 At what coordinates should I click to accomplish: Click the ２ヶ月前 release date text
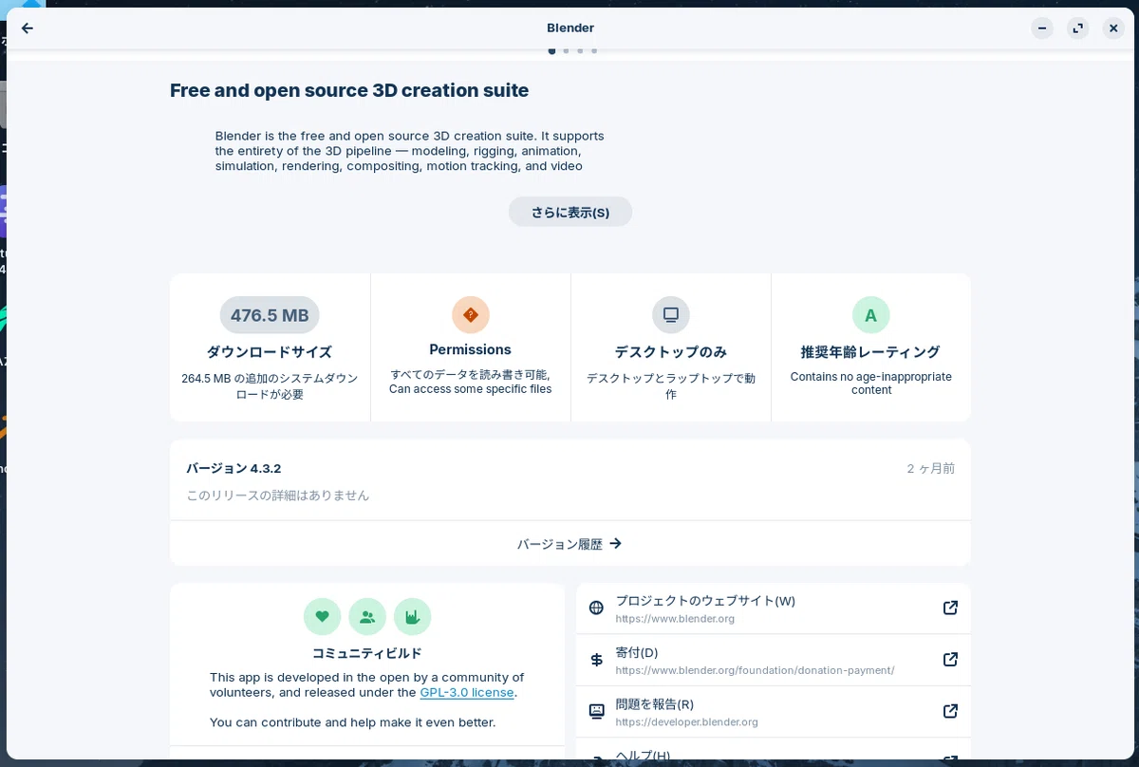[930, 469]
